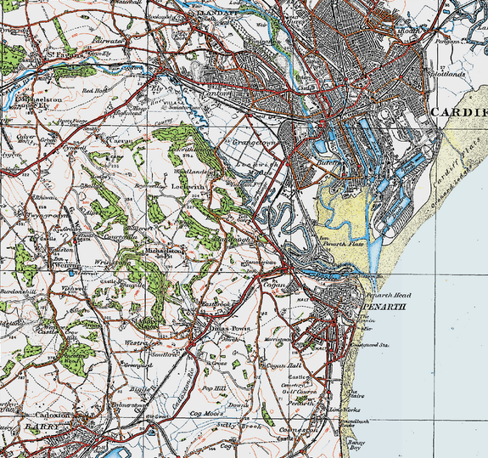
Task: Click the Penarth Flats label
Action: coord(343,244)
